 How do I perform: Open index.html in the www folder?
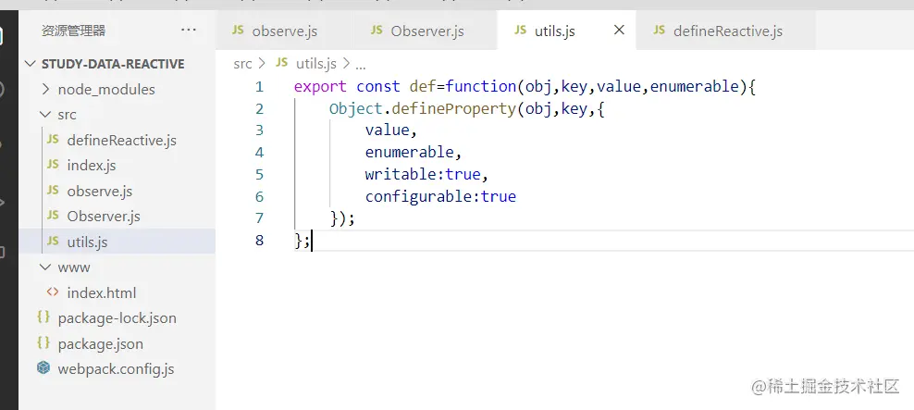click(x=101, y=292)
